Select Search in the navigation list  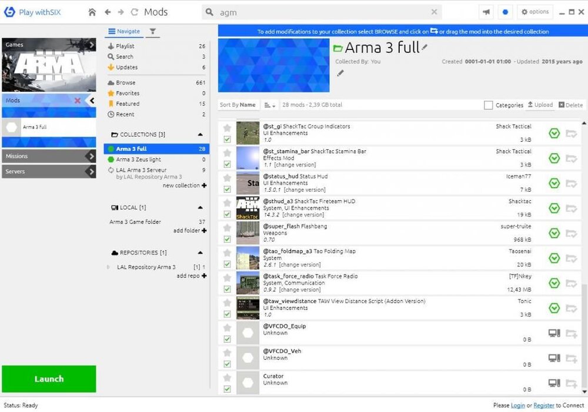pos(156,56)
